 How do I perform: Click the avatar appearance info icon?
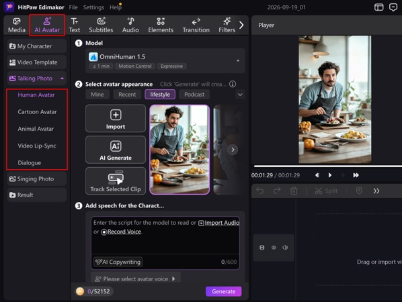(233, 84)
